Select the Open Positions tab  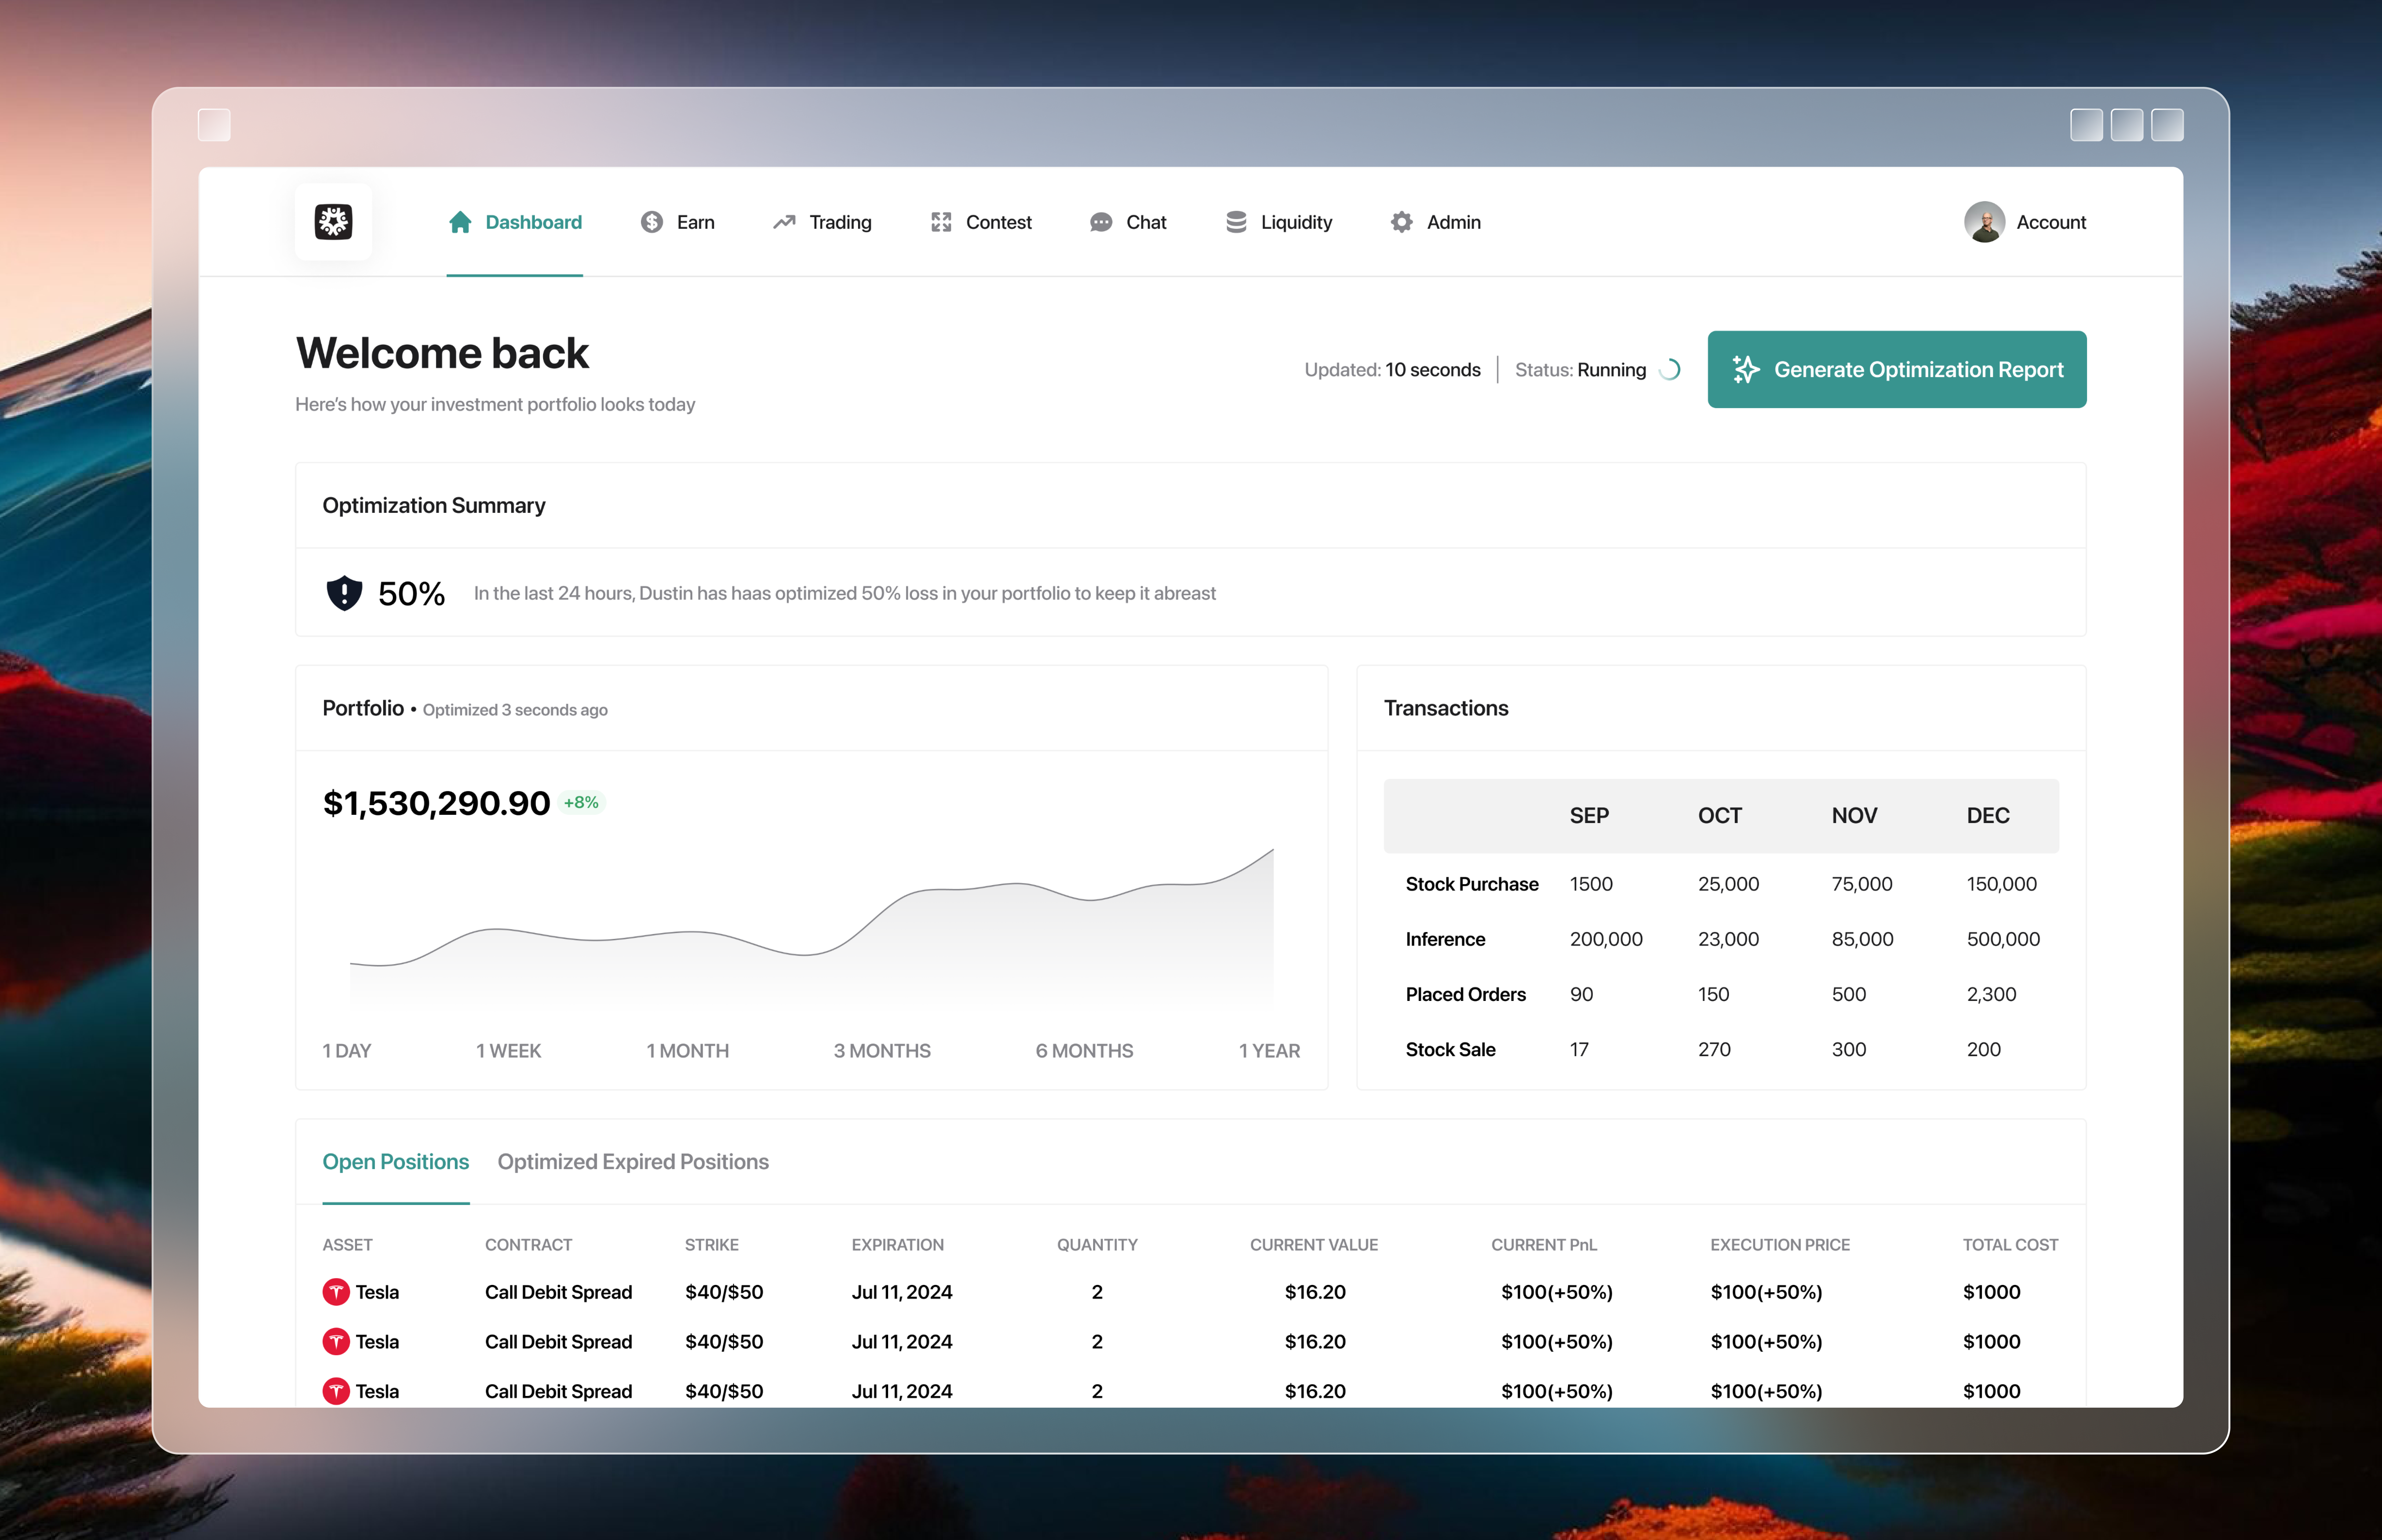click(396, 1161)
